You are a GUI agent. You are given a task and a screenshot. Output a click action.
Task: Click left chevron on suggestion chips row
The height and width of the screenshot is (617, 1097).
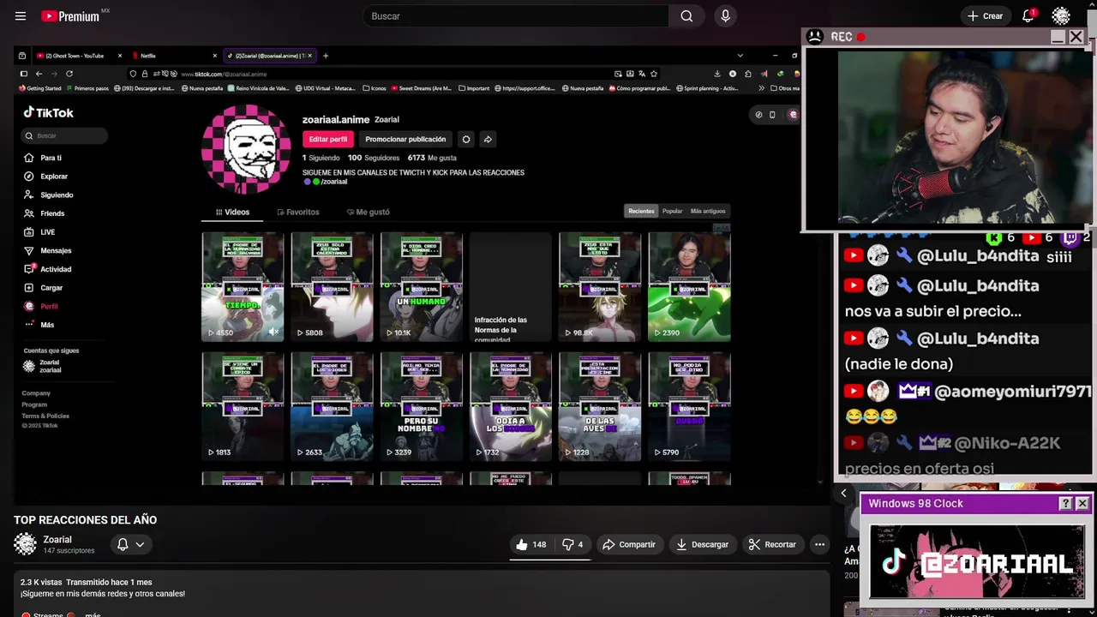tap(843, 493)
